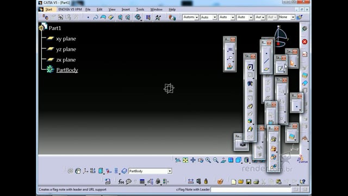348x196 pixels.
Task: Click the multi-view window icon
Action: (x=231, y=160)
